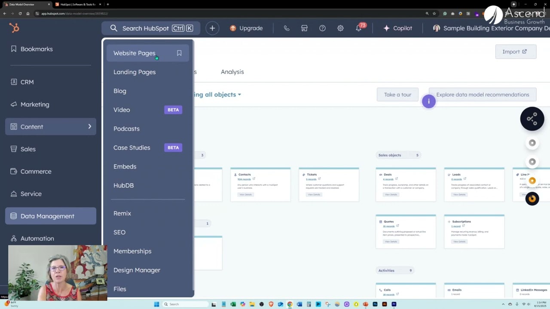
Task: Open Sample Building Exterior Company account menu
Action: 491,28
